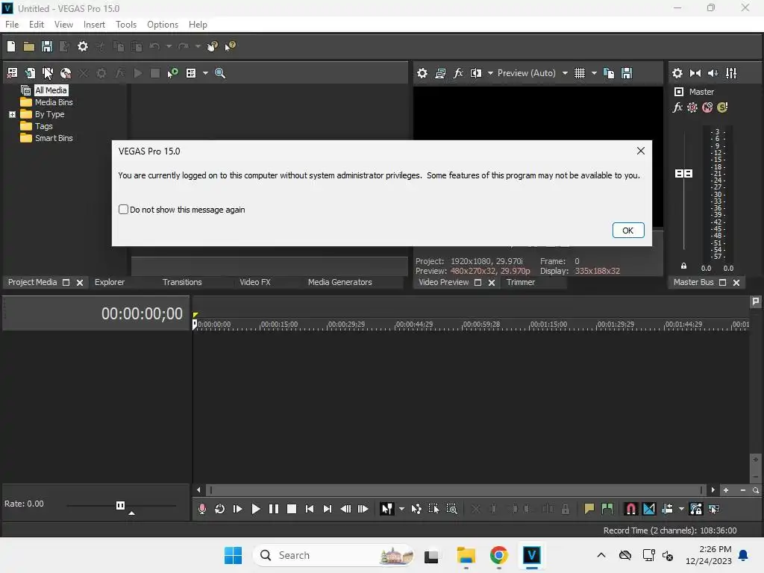Viewport: 764px width, 573px height.
Task: Copy preview snapshot to clipboard
Action: point(609,73)
